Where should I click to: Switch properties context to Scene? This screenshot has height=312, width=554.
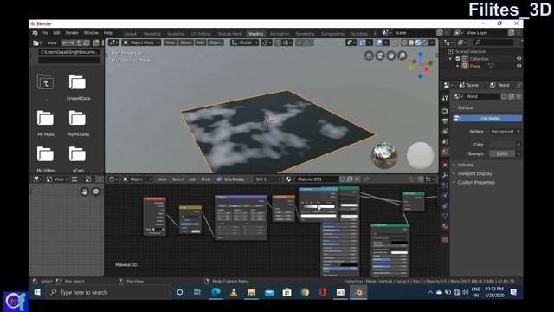[469, 85]
